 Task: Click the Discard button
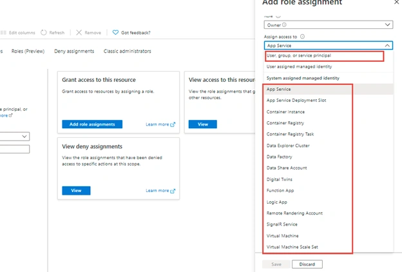tap(307, 264)
